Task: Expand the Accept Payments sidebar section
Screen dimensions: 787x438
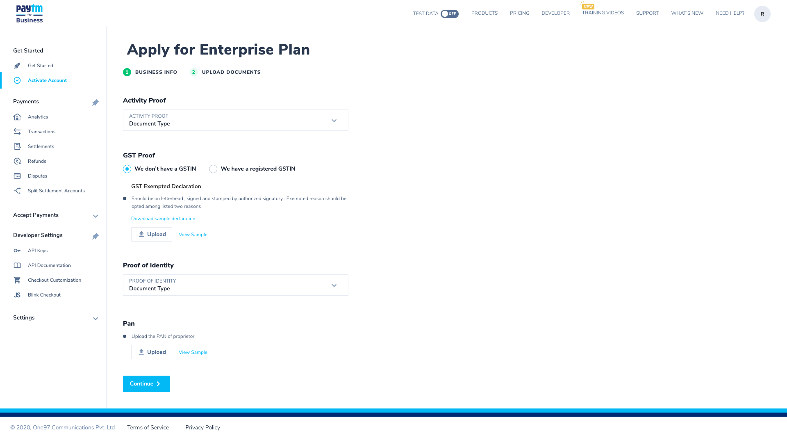Action: pyautogui.click(x=96, y=216)
